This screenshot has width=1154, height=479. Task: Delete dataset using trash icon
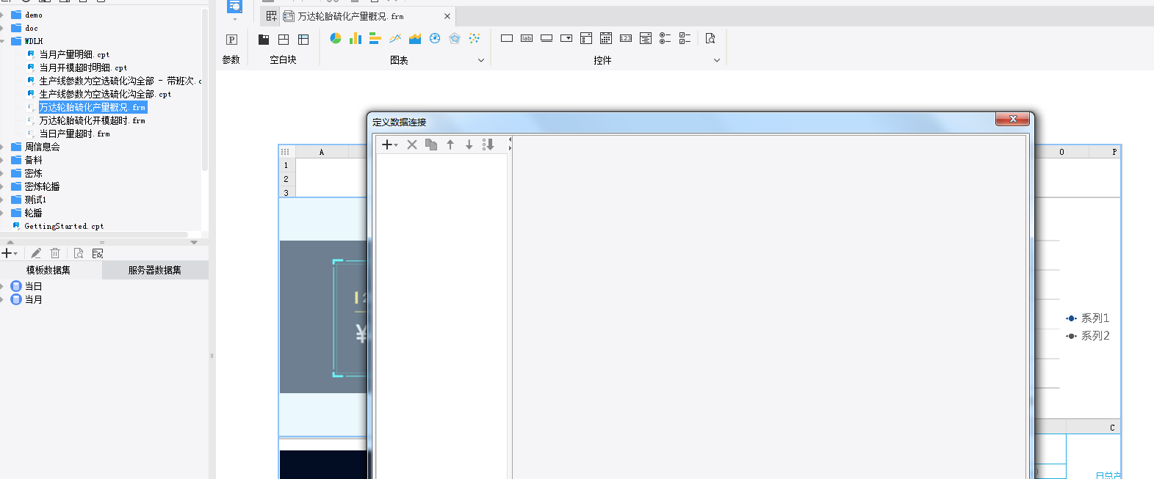[55, 253]
